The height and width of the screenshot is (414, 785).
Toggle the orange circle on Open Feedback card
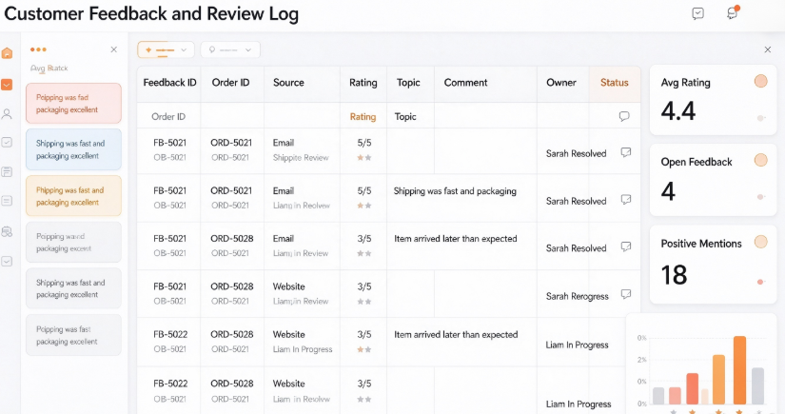[760, 160]
